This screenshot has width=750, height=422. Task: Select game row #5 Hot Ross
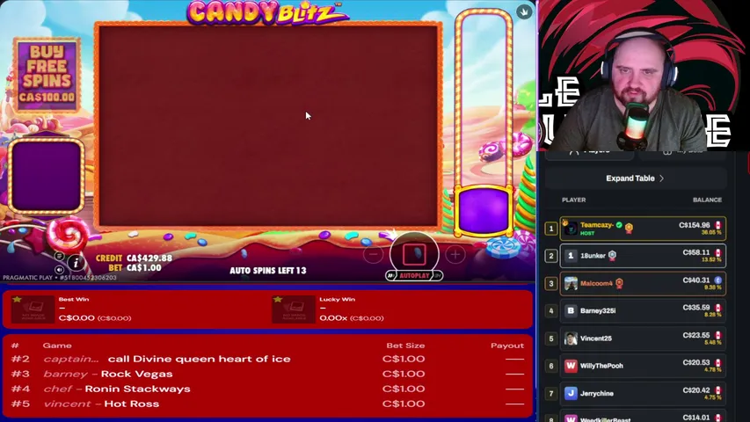(268, 404)
